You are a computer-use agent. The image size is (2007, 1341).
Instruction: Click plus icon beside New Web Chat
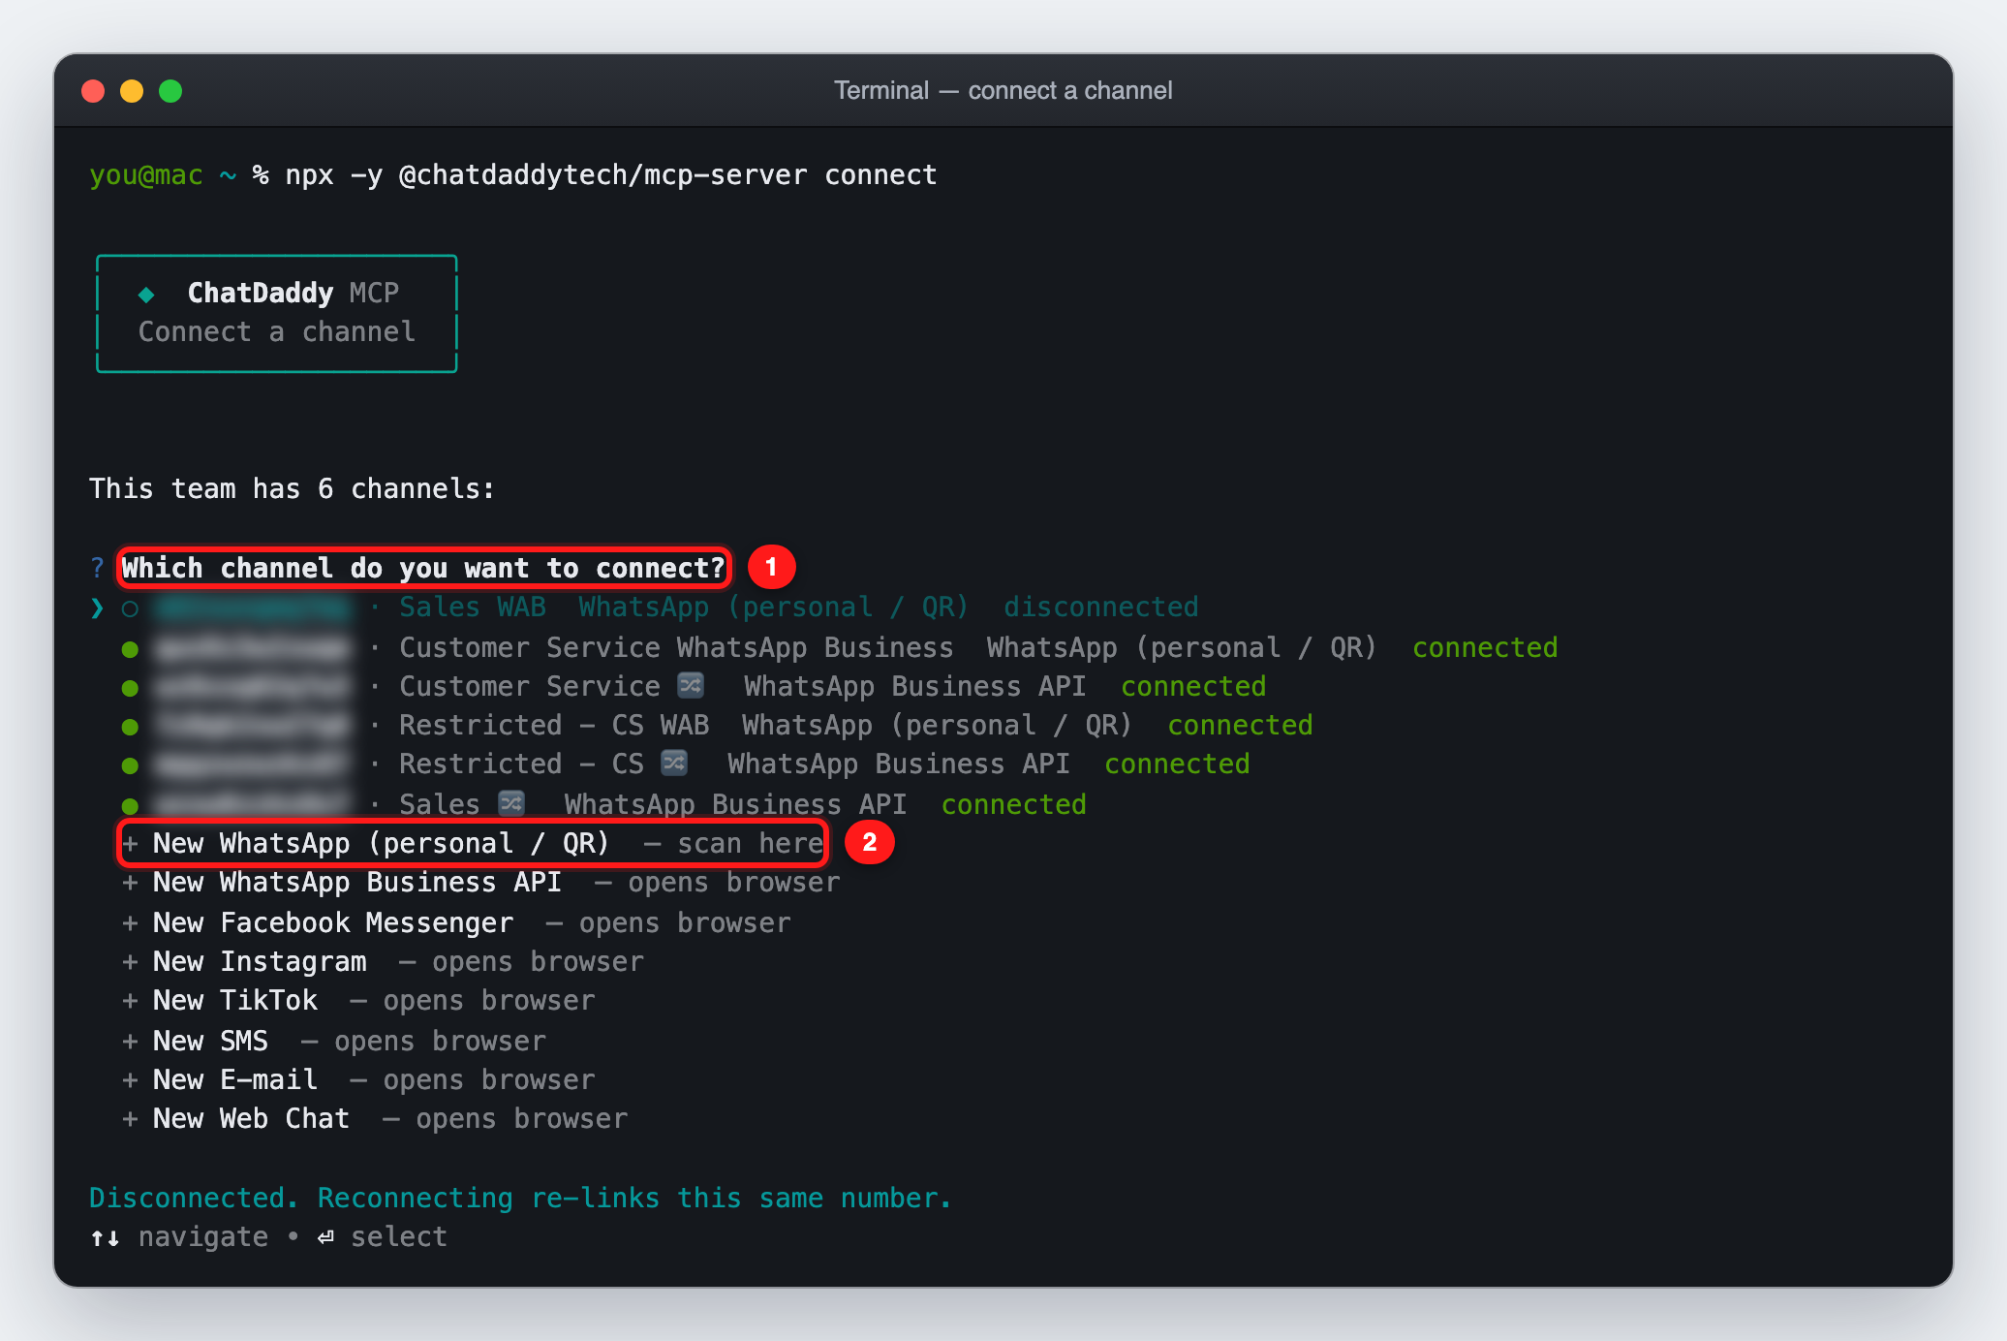click(x=130, y=1119)
